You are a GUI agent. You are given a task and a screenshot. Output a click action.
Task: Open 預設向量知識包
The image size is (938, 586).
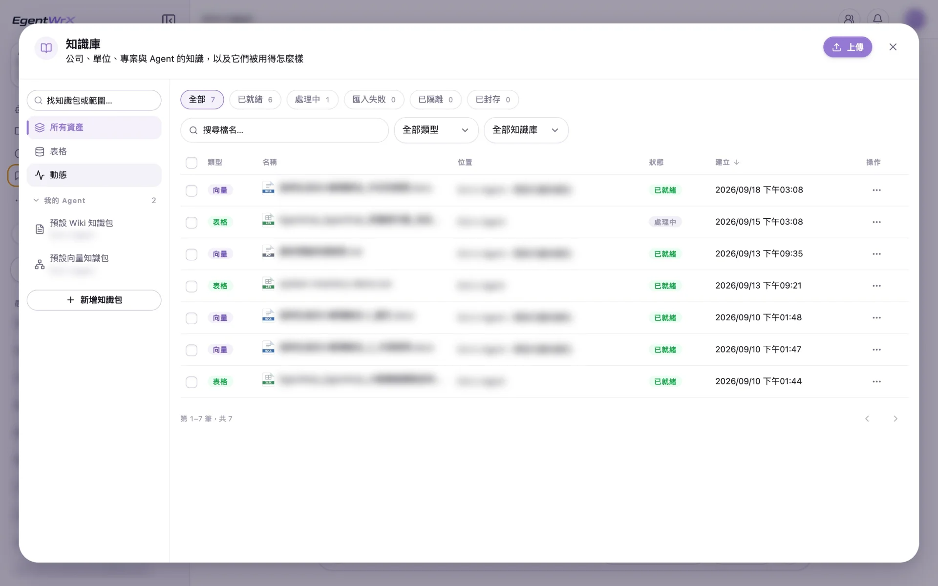[x=94, y=264]
